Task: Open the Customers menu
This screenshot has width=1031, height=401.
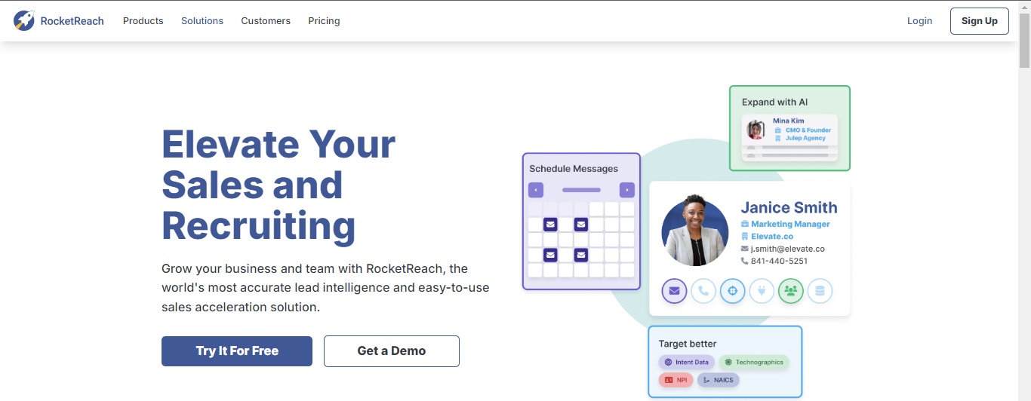Action: [x=266, y=21]
